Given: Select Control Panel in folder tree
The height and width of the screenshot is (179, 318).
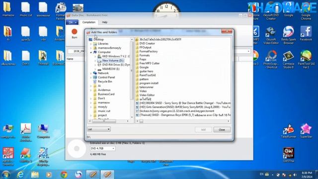Looking at the screenshot, I should coord(106,78).
